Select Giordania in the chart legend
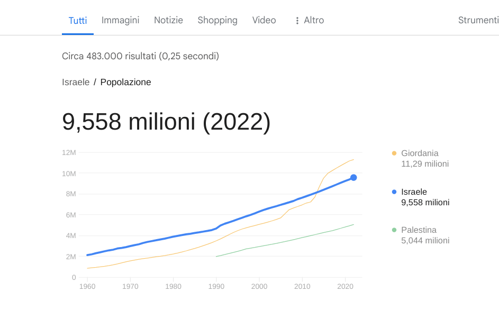The image size is (499, 328). click(420, 153)
